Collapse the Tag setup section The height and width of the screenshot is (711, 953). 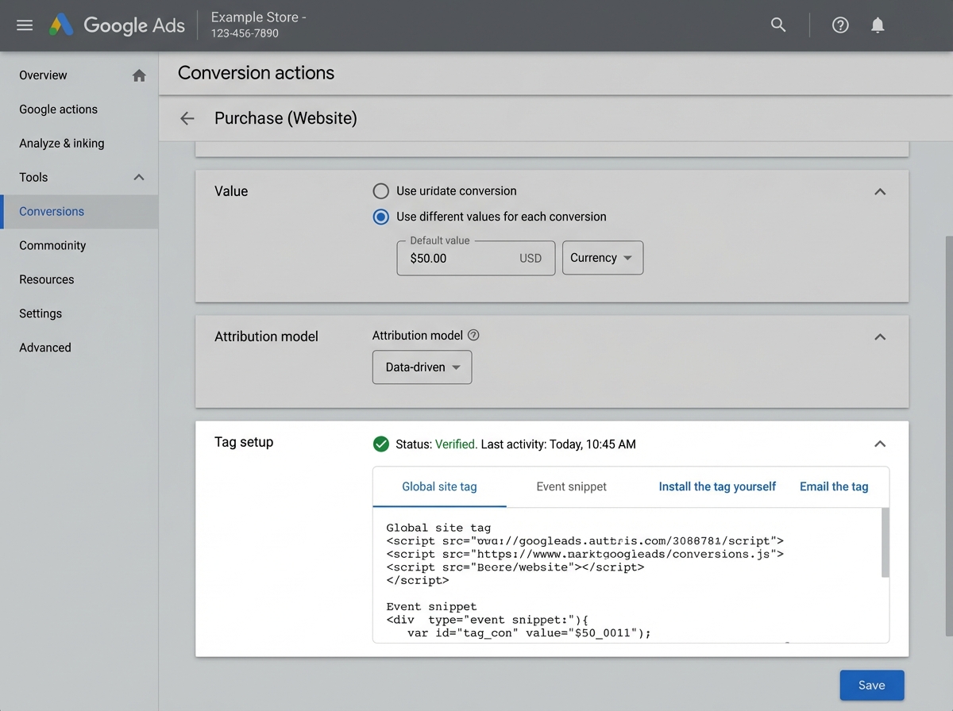[879, 444]
